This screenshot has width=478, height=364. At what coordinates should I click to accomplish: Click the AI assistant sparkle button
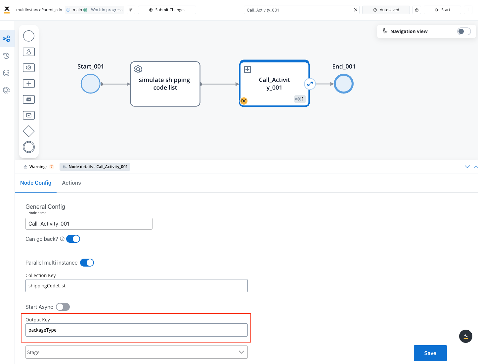pos(466,336)
